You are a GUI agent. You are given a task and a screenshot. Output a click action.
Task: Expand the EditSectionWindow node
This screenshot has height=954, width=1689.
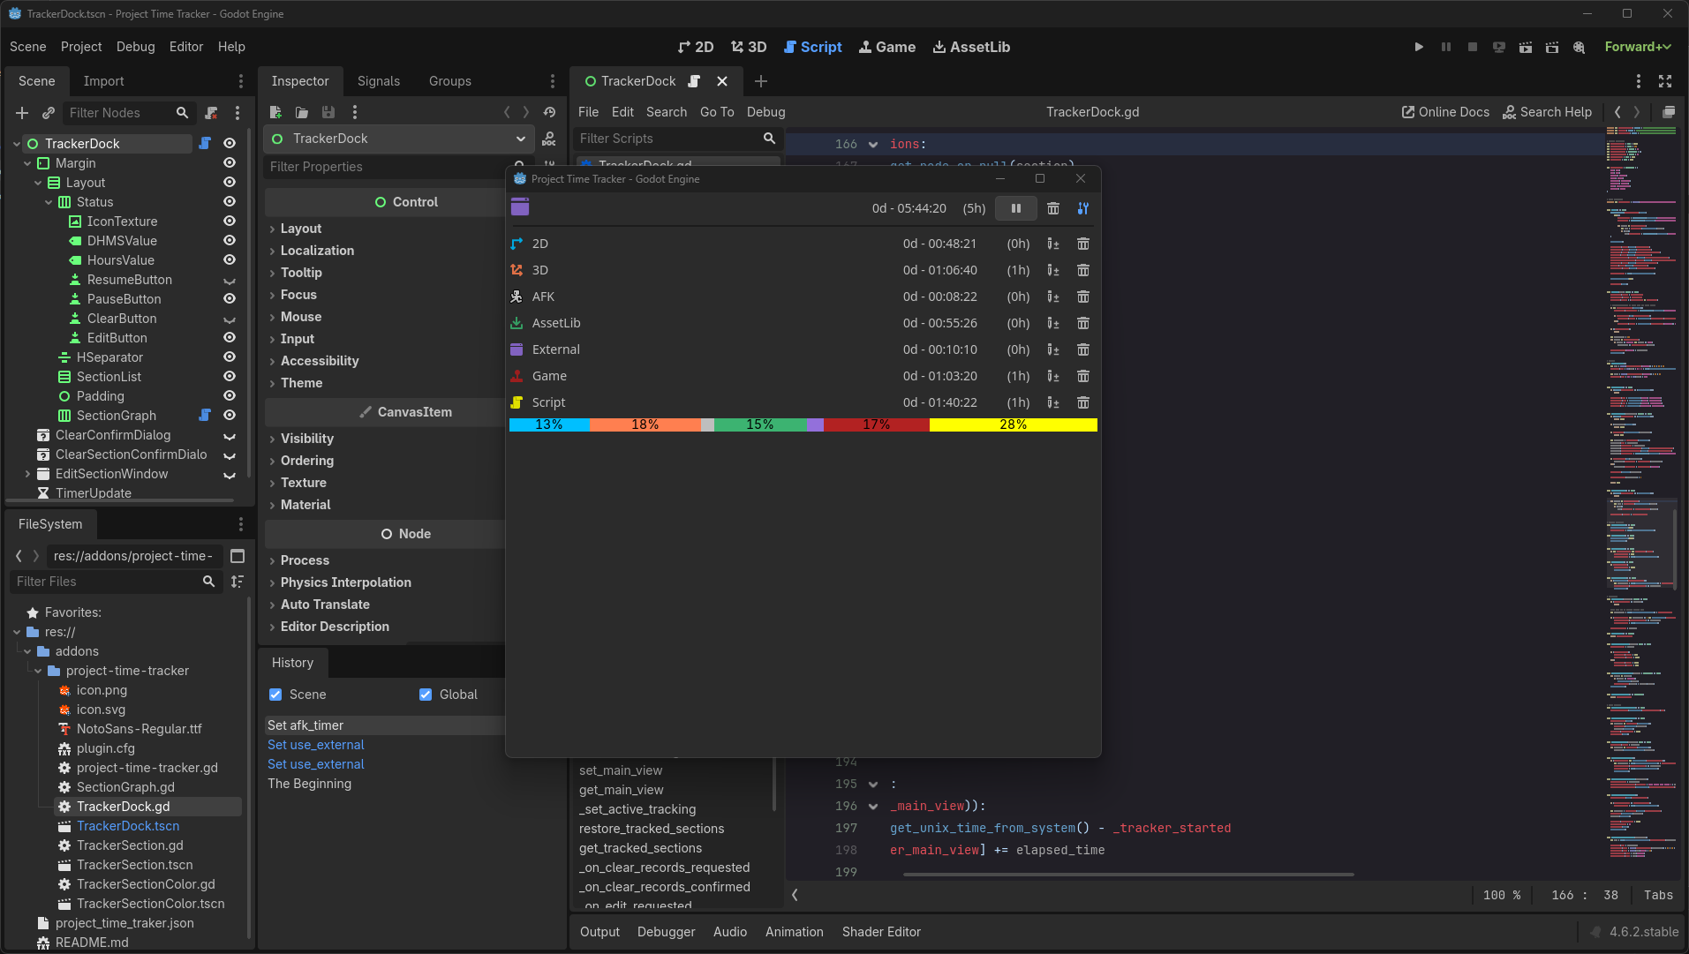[x=27, y=474]
